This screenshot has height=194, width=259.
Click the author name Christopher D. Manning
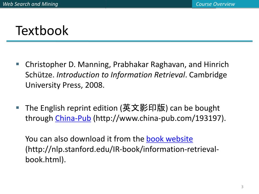(x=68, y=64)
